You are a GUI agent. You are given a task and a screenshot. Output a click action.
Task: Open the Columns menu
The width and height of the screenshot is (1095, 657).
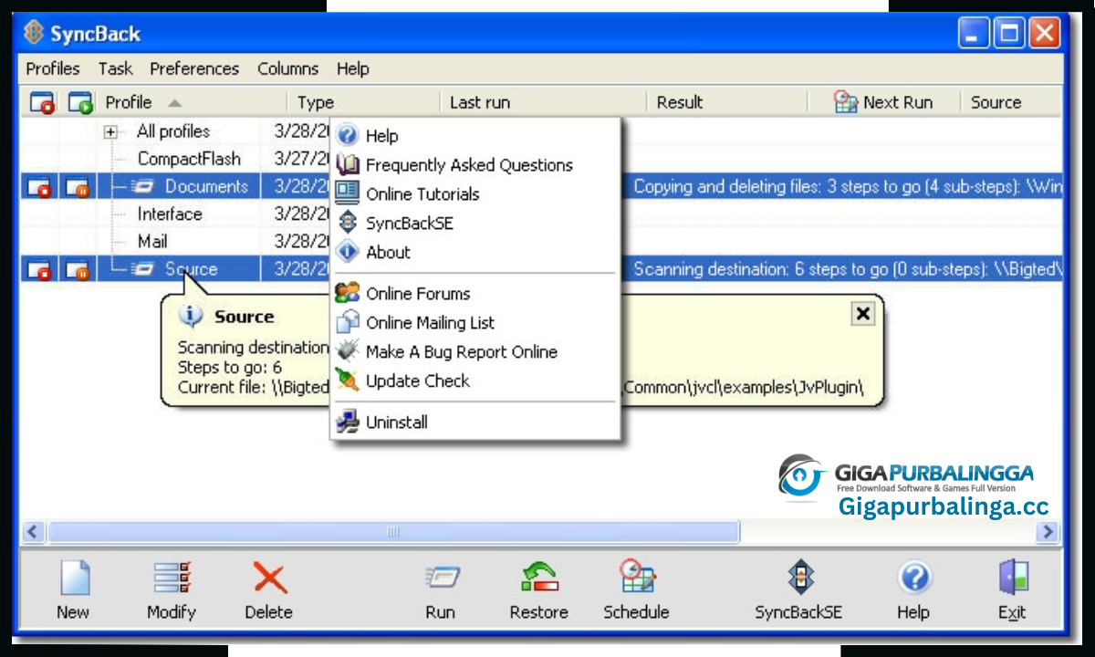coord(287,68)
